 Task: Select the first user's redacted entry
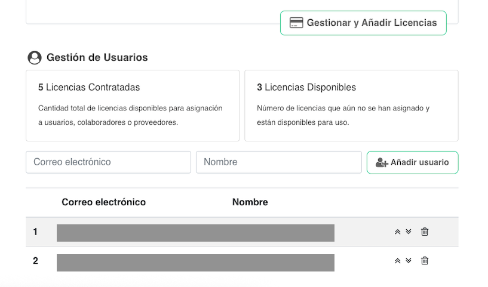(x=195, y=233)
